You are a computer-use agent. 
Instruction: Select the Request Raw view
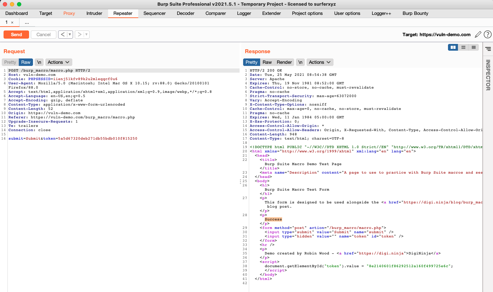tap(26, 62)
